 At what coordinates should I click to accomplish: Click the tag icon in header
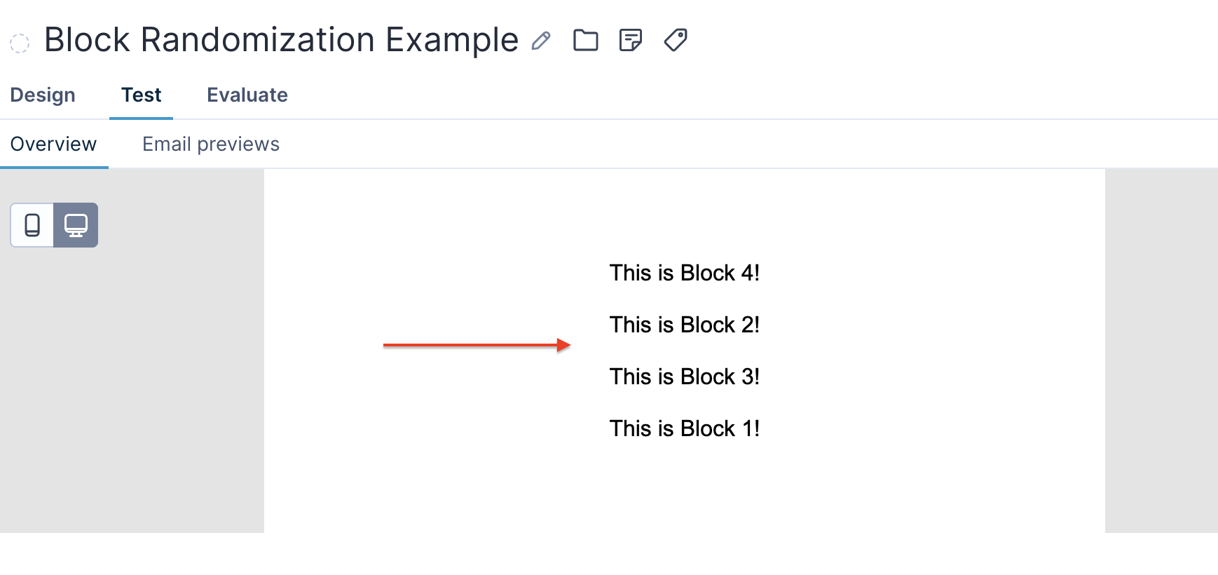pos(676,40)
